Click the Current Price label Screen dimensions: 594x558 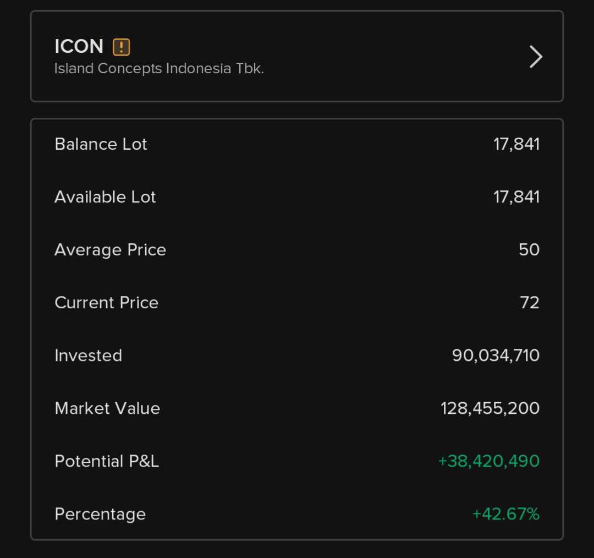click(106, 303)
